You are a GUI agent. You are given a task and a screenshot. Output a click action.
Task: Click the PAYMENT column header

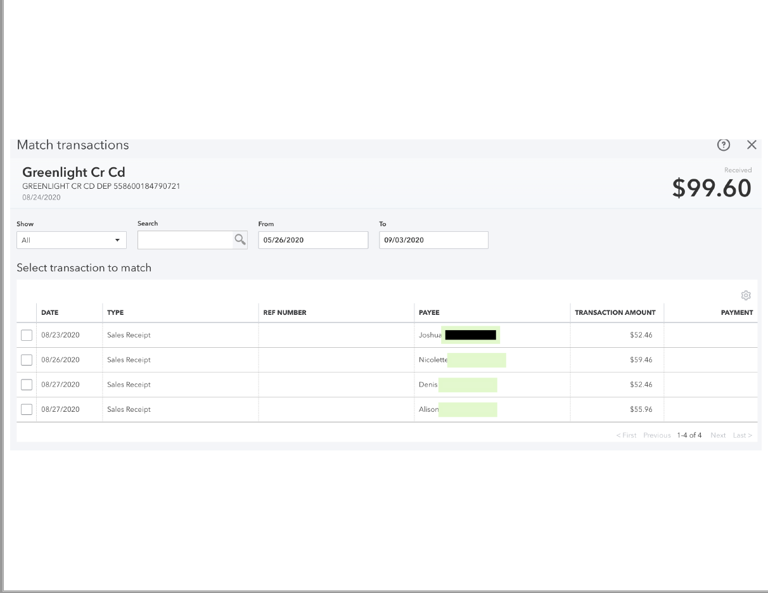coord(737,312)
